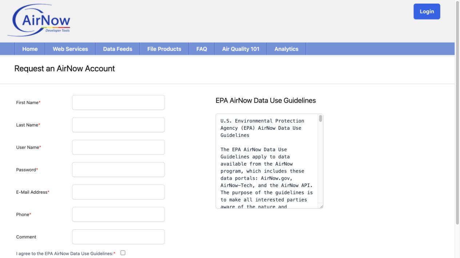This screenshot has width=460, height=258.
Task: Click the 'E-Mail Address' label
Action: [33, 192]
